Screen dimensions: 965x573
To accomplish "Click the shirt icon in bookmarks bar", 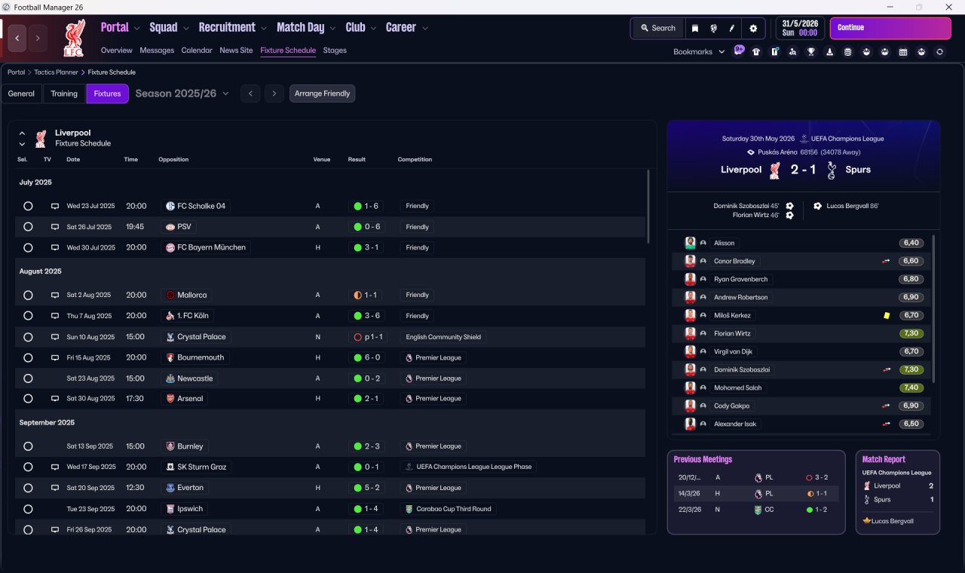I will [756, 52].
